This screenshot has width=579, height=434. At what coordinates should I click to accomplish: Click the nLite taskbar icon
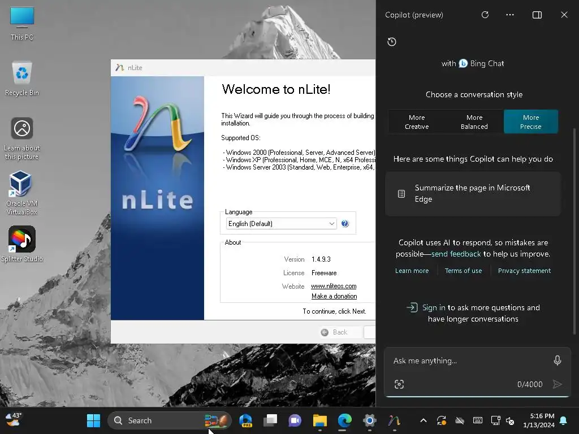[394, 420]
